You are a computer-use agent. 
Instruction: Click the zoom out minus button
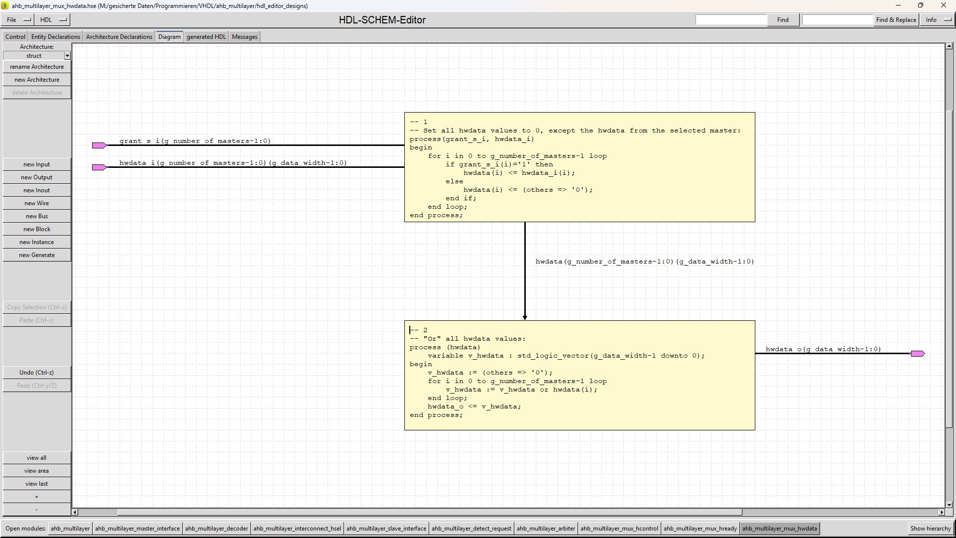36,510
